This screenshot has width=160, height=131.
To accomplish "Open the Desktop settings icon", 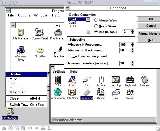I will point(116,81).
